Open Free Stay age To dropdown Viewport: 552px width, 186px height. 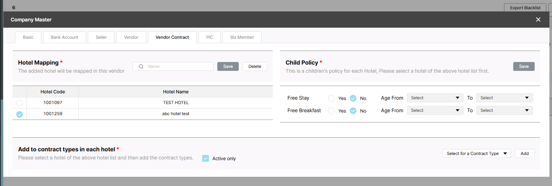504,98
